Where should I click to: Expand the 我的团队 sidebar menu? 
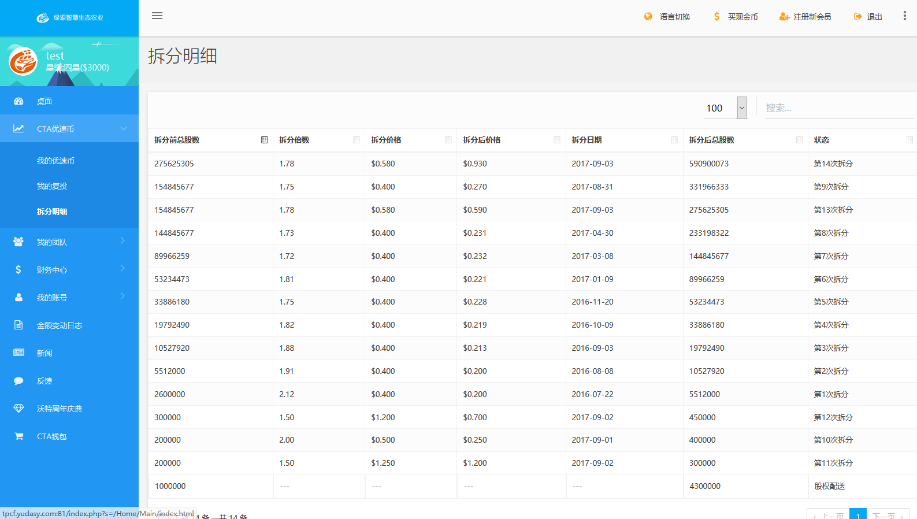click(69, 242)
